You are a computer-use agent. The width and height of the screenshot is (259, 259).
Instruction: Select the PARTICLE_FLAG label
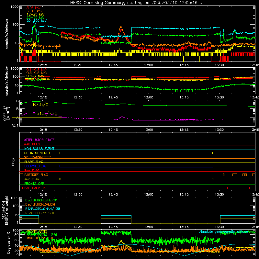36,175
